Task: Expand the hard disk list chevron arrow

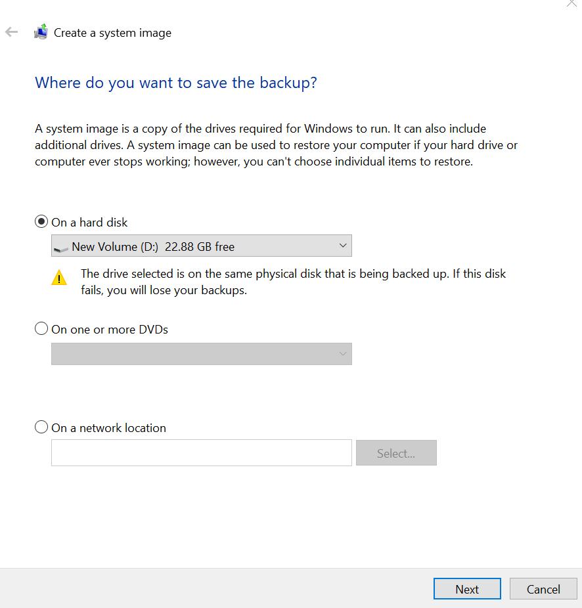Action: click(x=342, y=246)
